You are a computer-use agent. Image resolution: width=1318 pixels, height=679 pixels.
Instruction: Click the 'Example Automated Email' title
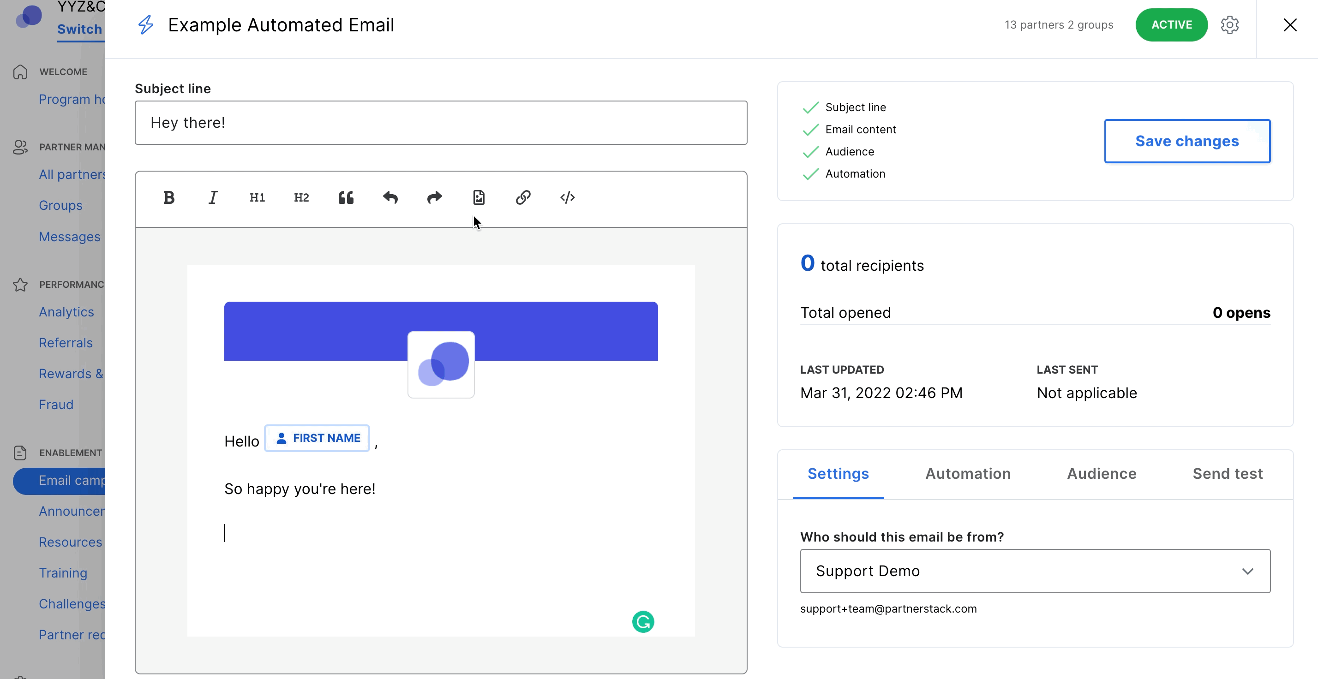pyautogui.click(x=281, y=25)
